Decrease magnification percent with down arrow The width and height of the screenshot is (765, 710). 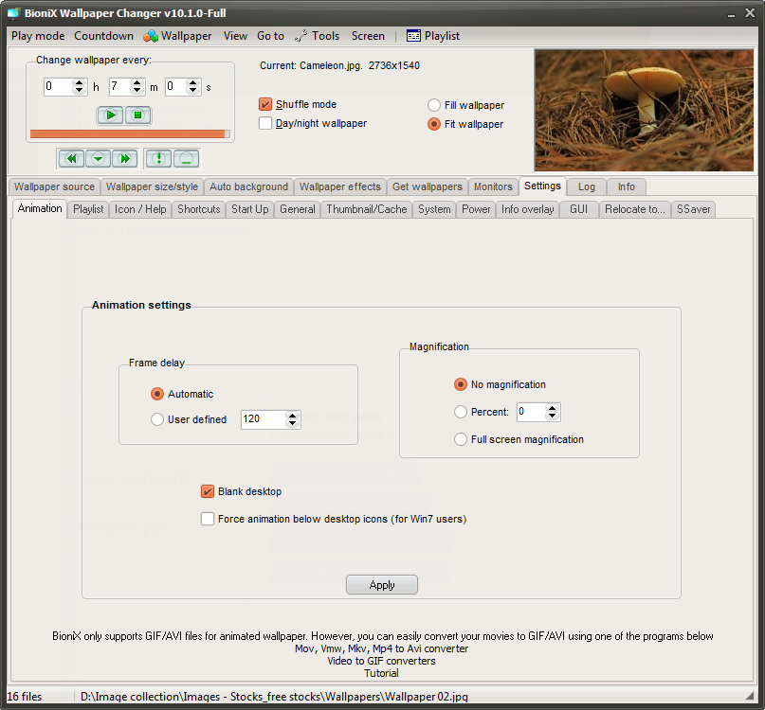click(552, 417)
